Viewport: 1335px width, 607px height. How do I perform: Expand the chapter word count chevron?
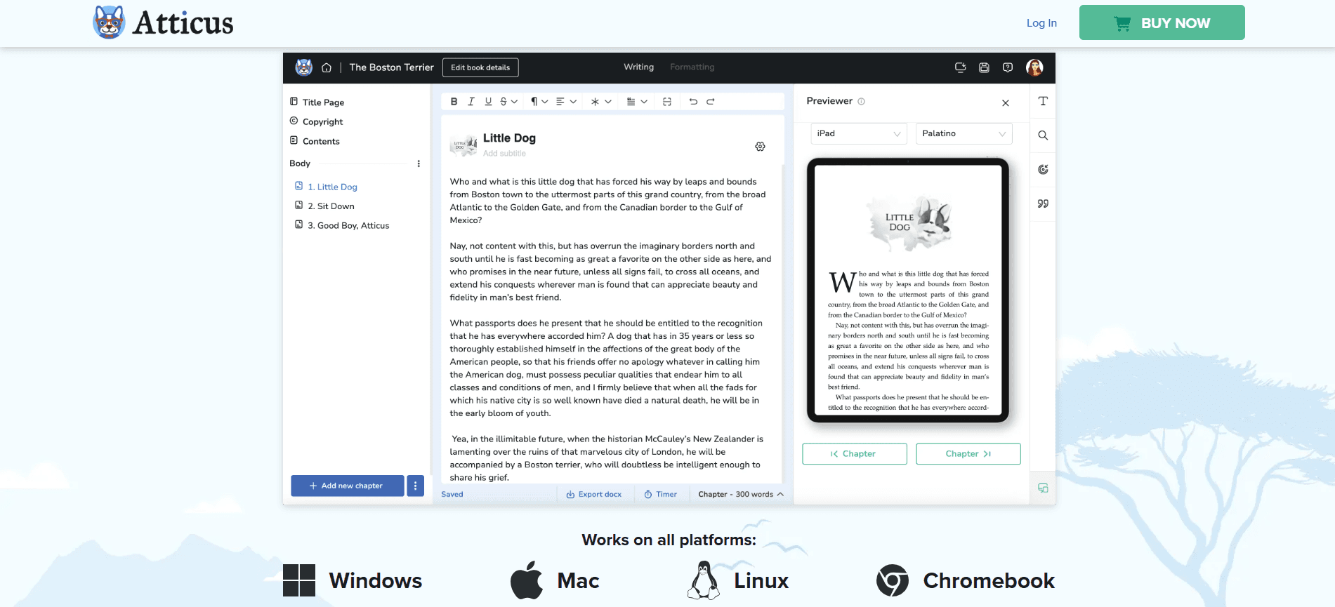tap(780, 494)
